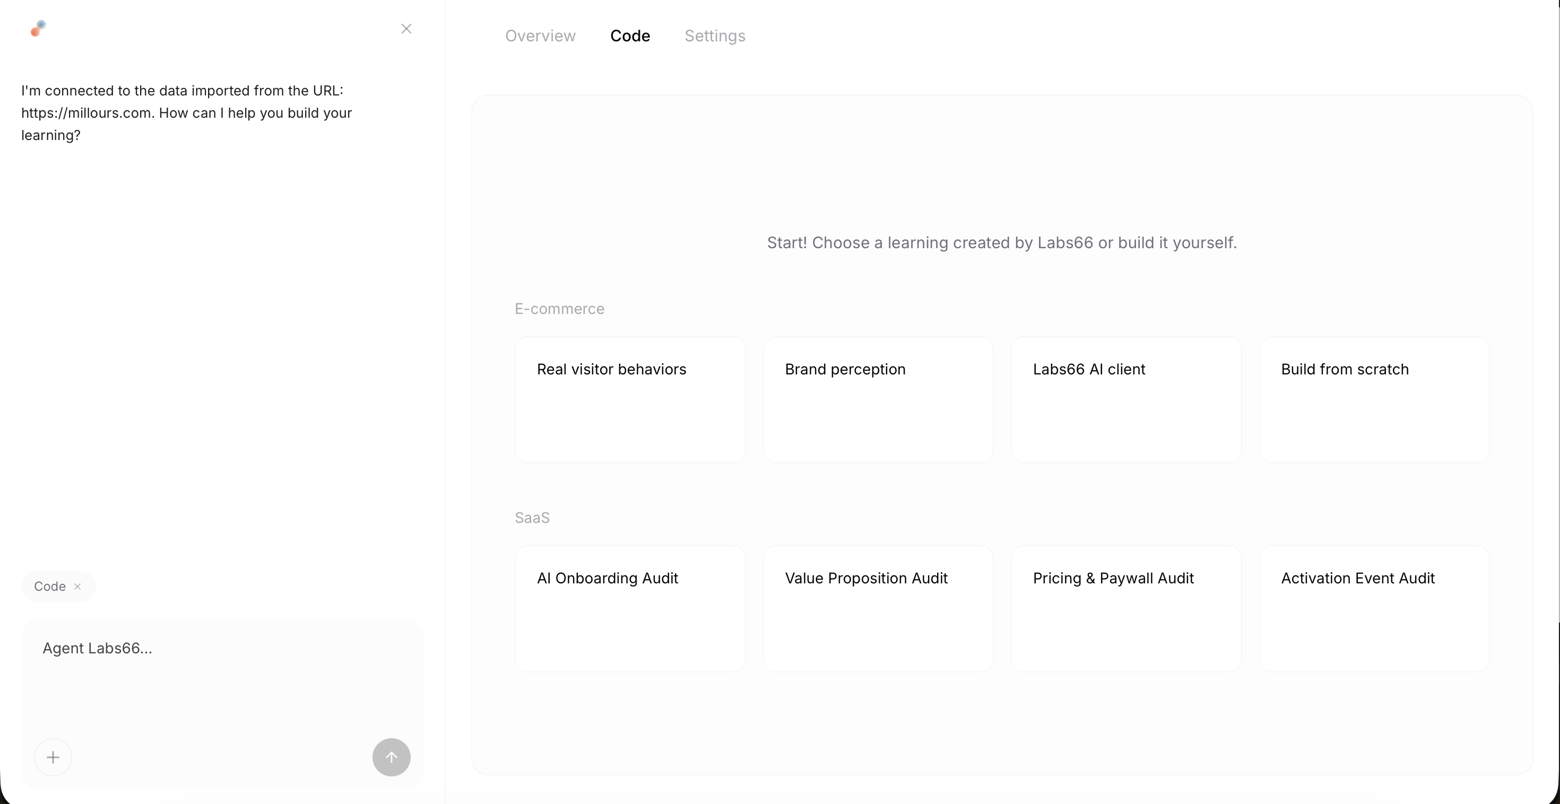Click the Code chip label
The width and height of the screenshot is (1560, 804).
coord(50,586)
